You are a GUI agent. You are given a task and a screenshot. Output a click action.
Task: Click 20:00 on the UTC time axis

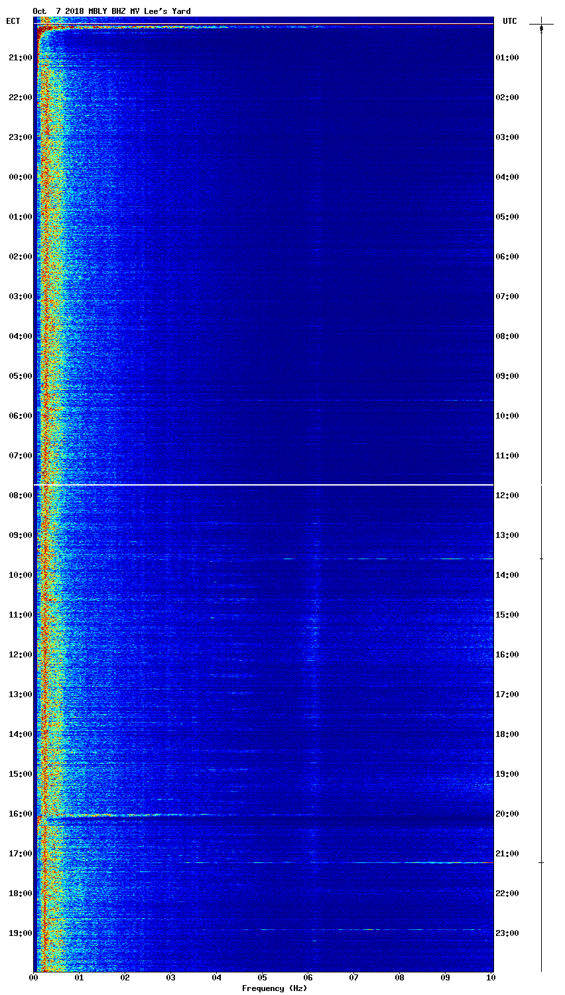coord(507,814)
